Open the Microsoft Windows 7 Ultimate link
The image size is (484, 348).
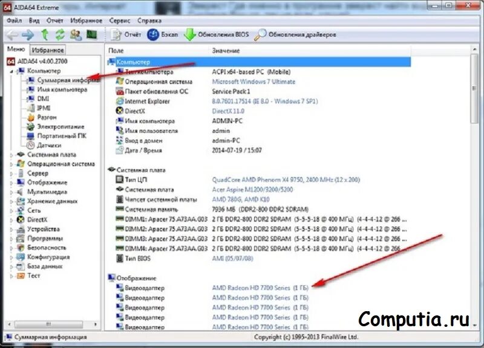pyautogui.click(x=253, y=82)
